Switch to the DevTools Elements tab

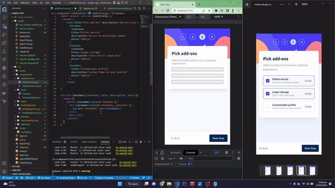[175, 152]
